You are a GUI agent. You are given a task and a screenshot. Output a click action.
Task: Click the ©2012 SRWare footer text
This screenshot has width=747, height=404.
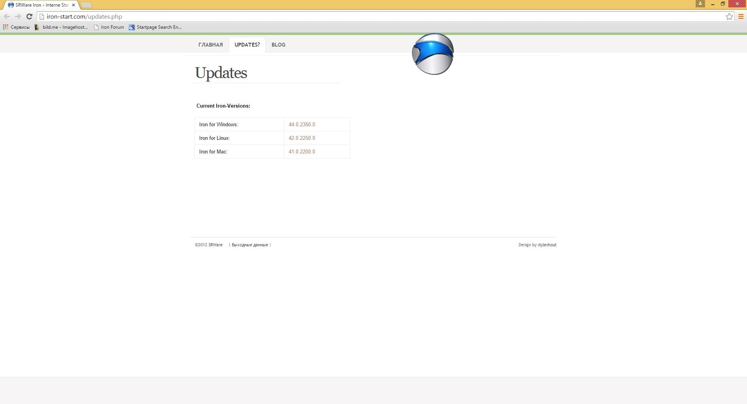[209, 245]
